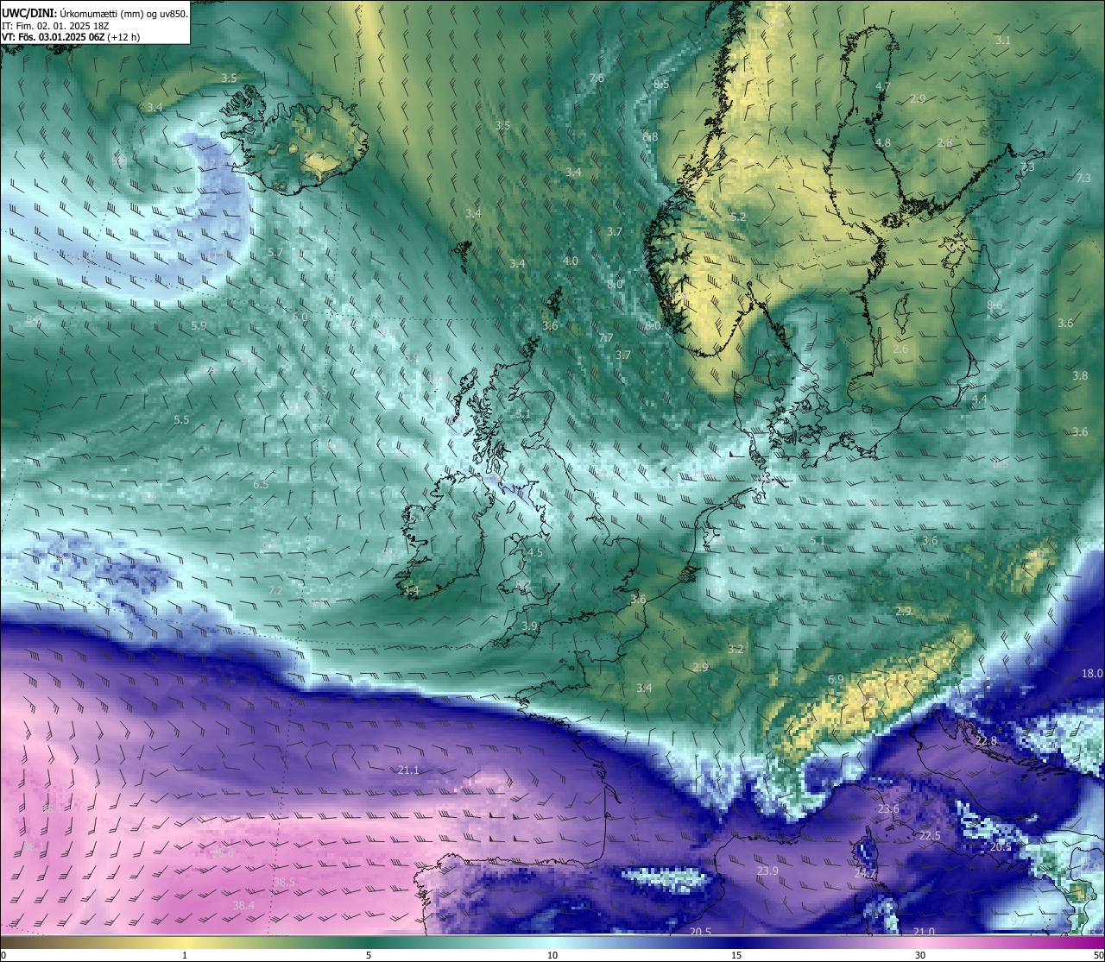1105x962 pixels.
Task: Select the 4.2 value over southwest England
Action: coord(523,586)
